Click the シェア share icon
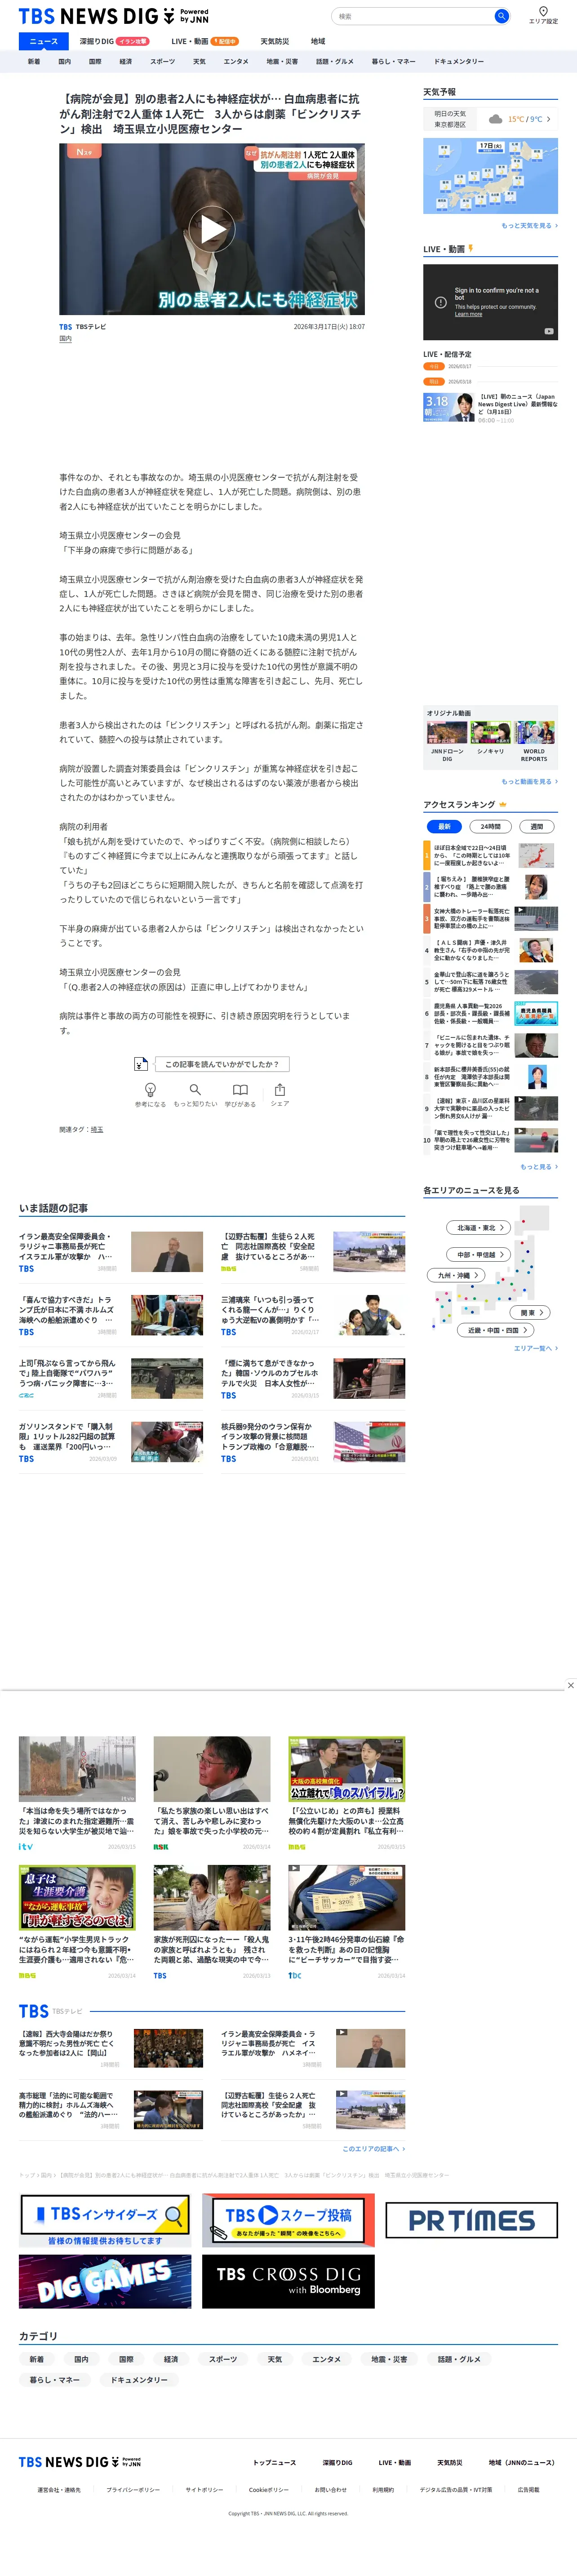 (280, 1094)
